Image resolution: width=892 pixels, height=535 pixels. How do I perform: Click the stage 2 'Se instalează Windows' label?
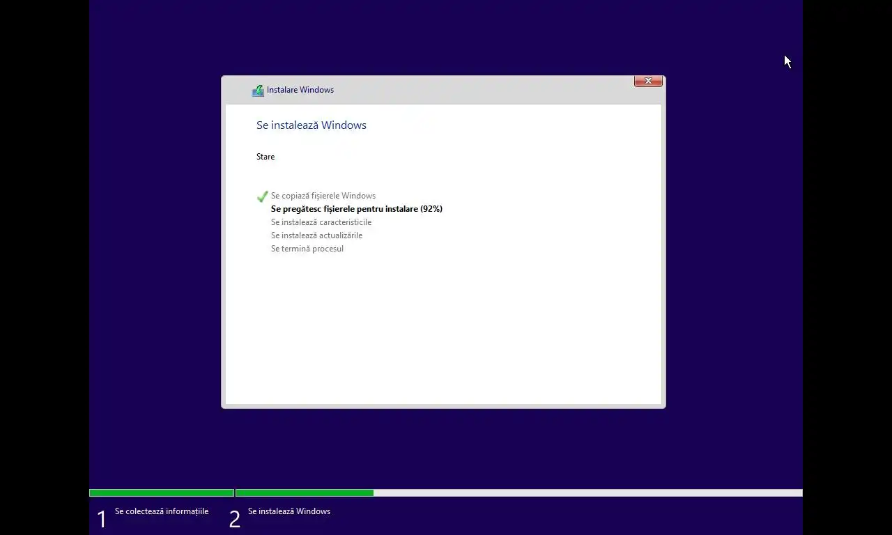click(289, 511)
